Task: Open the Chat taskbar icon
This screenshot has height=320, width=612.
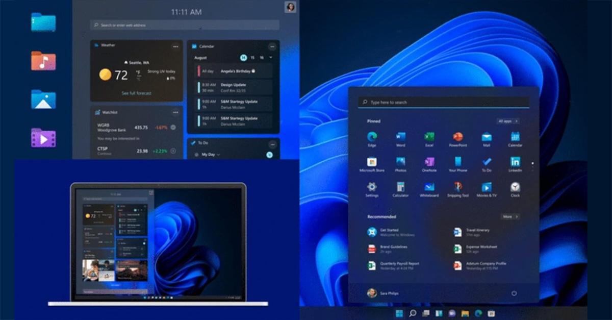Action: click(452, 313)
